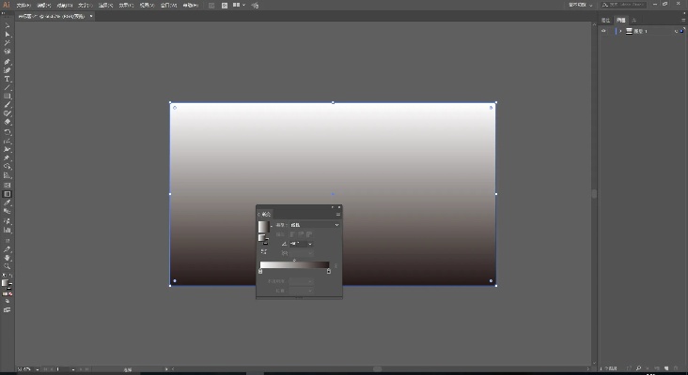Click the delete stop trash icon

[x=336, y=265]
